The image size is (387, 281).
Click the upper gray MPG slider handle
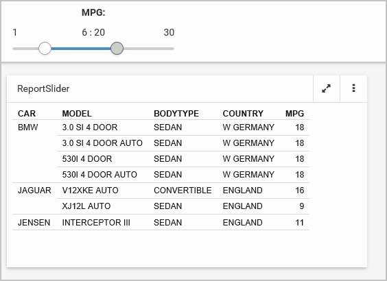click(117, 48)
